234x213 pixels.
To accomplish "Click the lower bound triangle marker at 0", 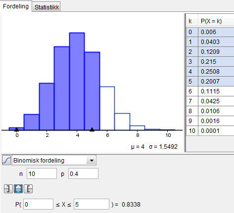I will (16, 129).
